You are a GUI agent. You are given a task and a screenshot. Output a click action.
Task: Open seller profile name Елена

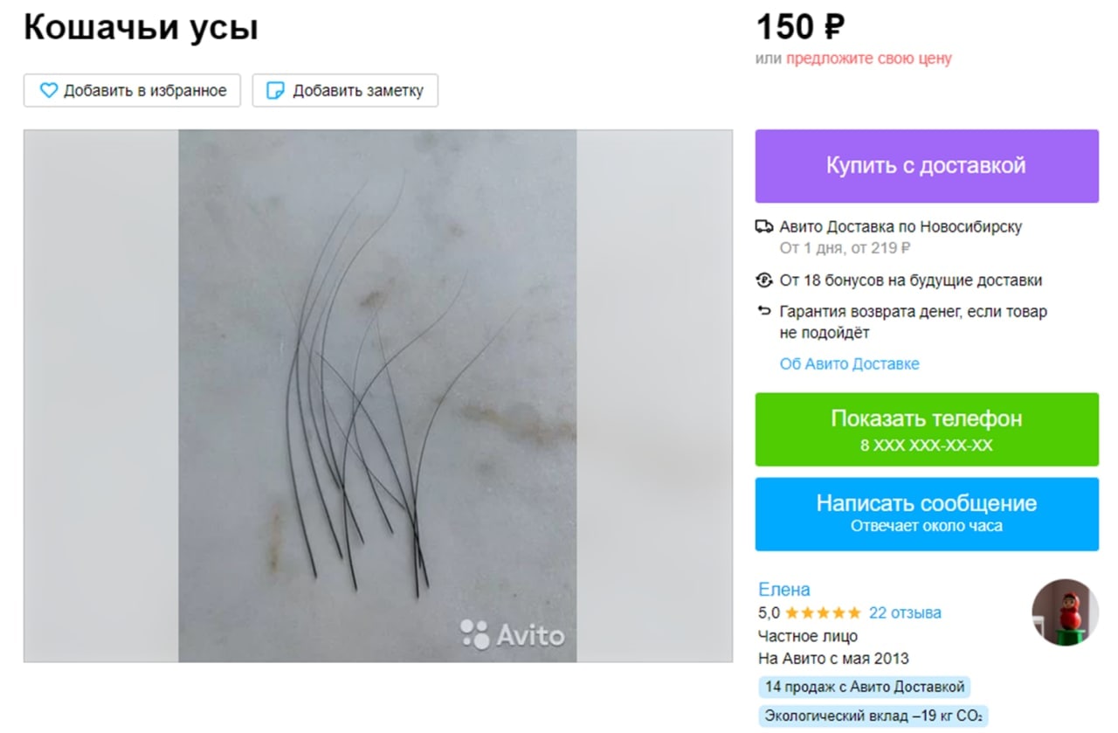point(784,589)
